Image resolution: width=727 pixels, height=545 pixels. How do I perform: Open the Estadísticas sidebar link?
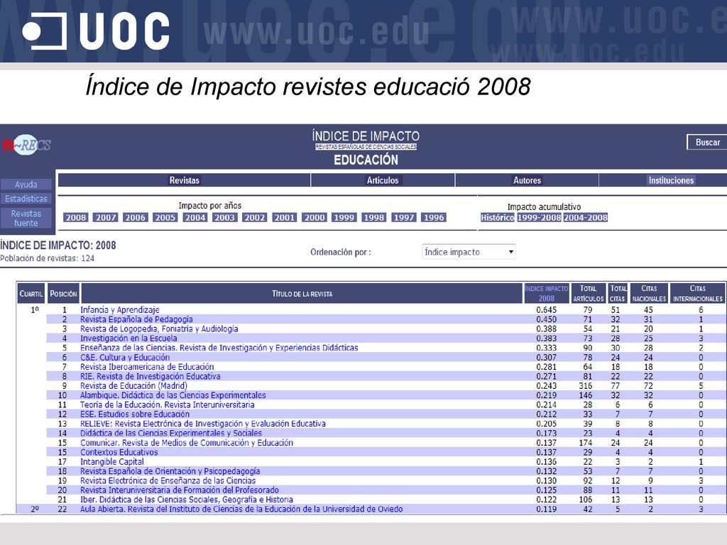point(26,199)
